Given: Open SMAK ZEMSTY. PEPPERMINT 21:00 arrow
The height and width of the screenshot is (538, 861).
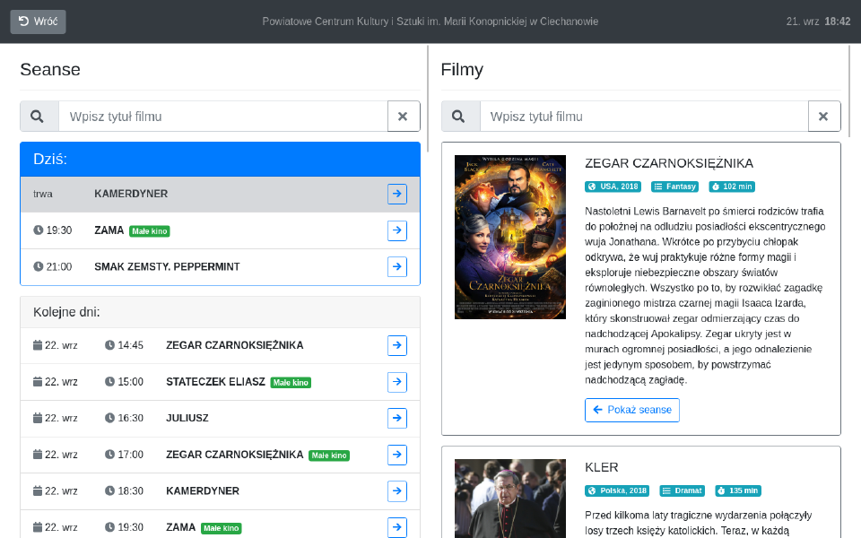Looking at the screenshot, I should (397, 267).
